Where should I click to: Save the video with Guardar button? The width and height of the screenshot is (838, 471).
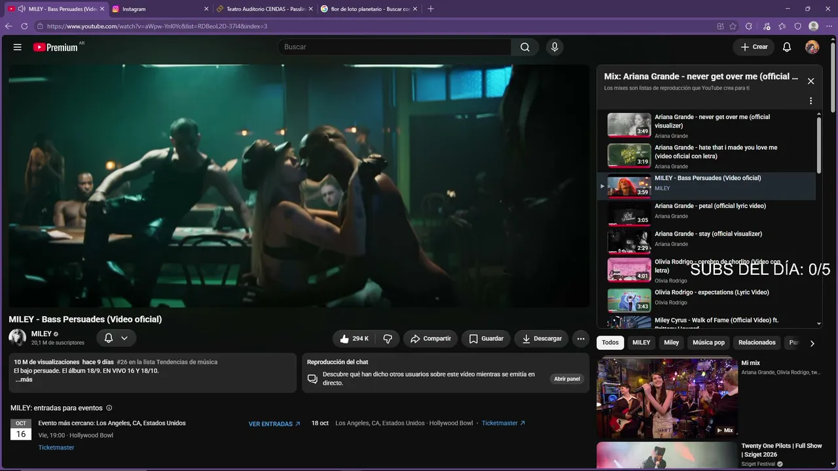coord(486,338)
